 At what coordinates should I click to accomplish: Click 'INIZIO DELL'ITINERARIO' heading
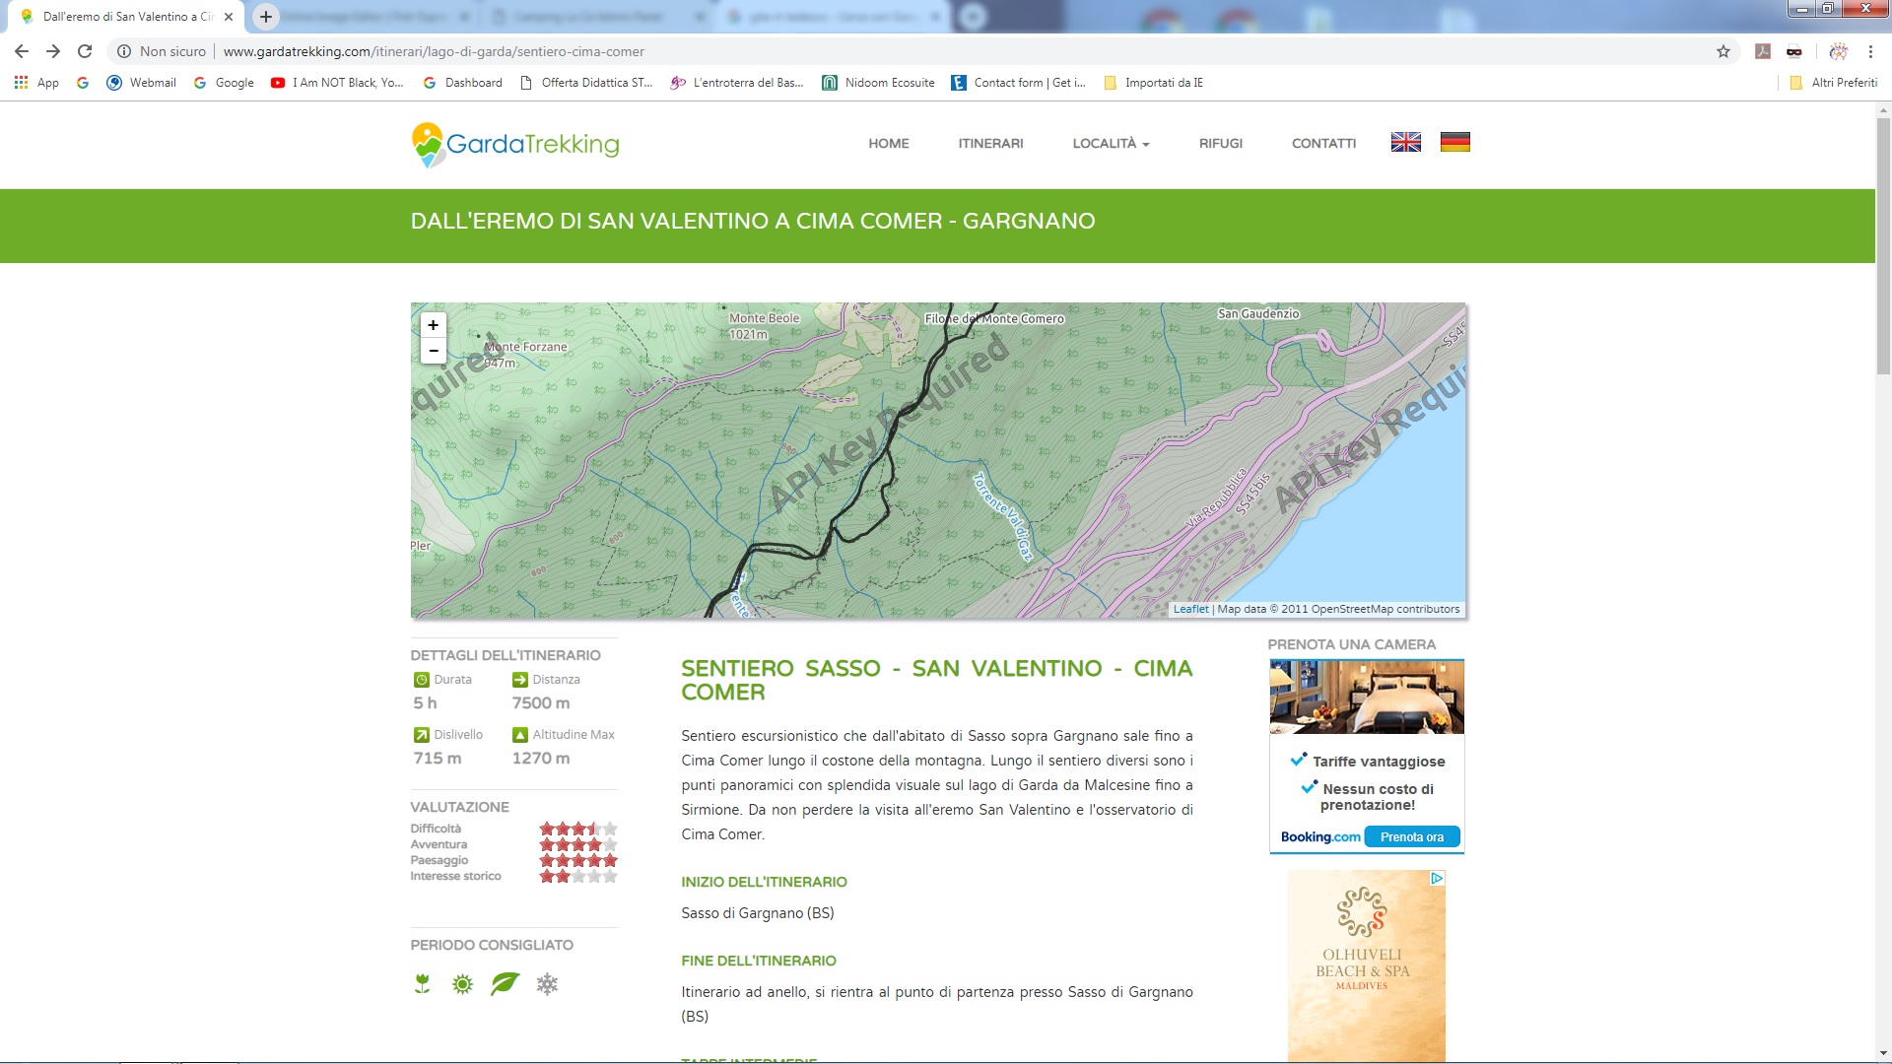click(x=764, y=882)
